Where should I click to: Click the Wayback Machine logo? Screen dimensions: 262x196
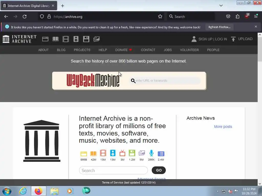93,80
